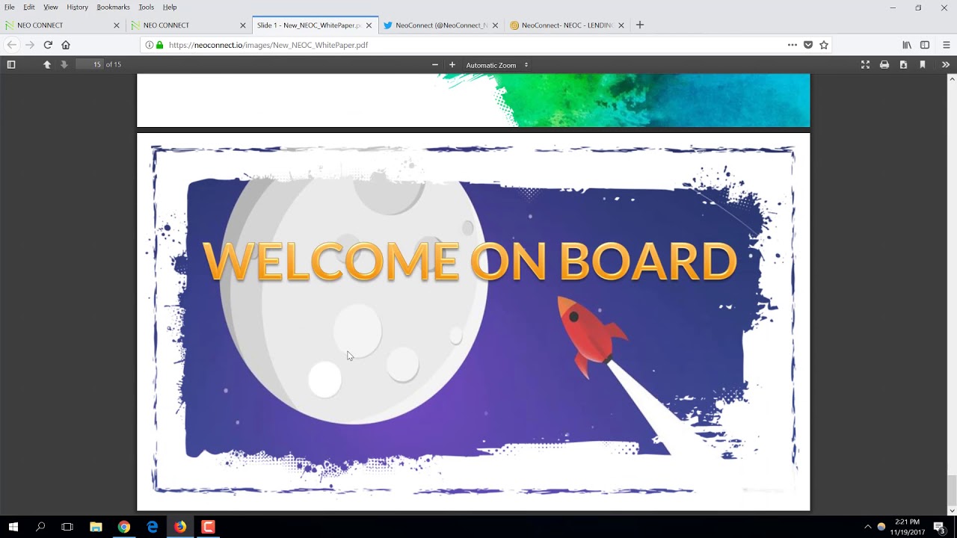Open the View menu

click(x=50, y=7)
